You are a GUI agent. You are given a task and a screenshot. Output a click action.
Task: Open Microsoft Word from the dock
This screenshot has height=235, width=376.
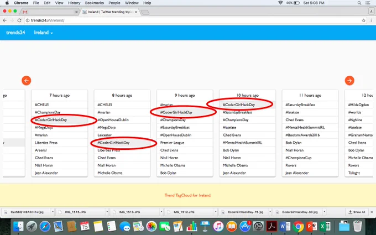click(285, 226)
